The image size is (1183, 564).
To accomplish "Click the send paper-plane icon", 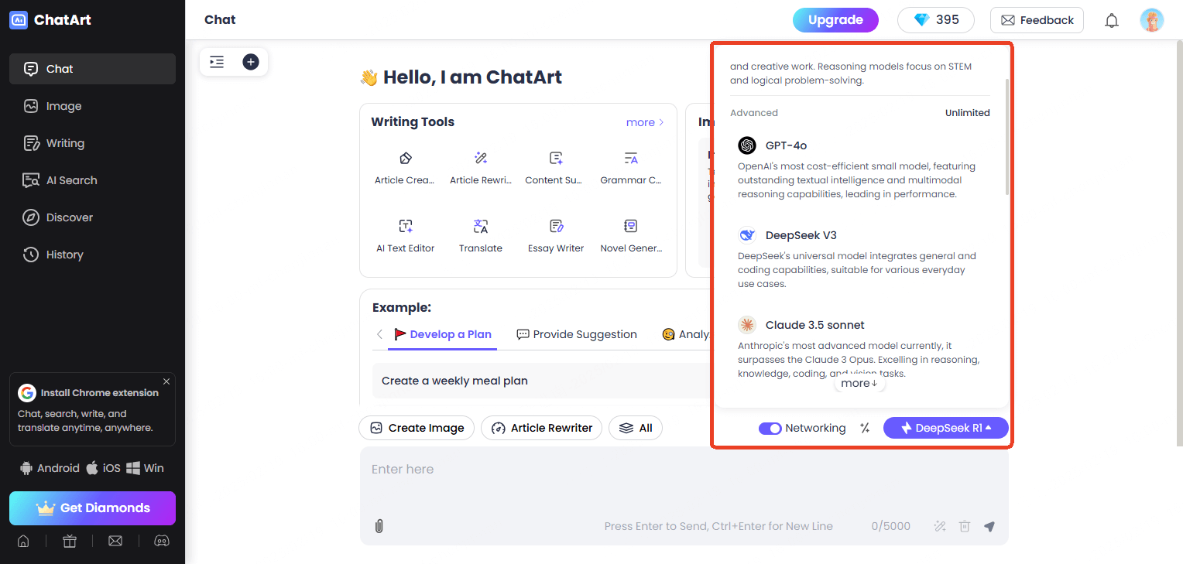I will 989,526.
